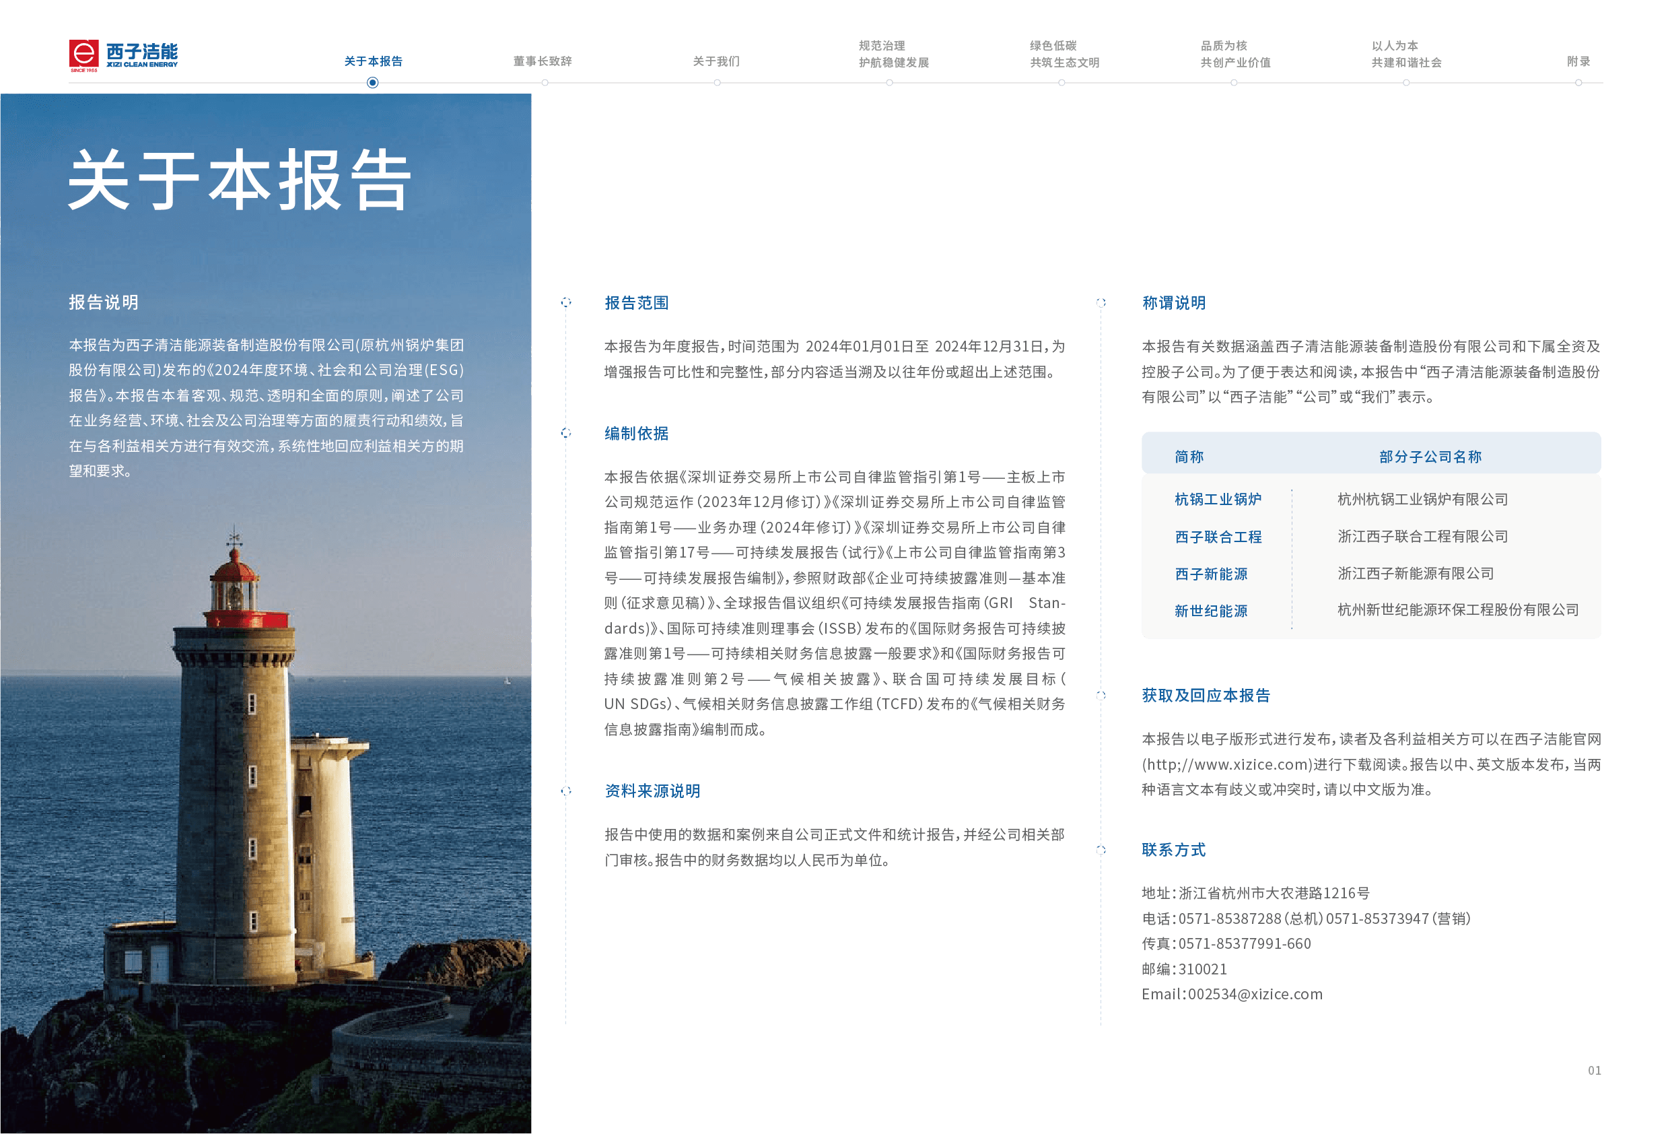
Task: Open the 品质为核 共创产业价值 tab
Action: (1235, 54)
